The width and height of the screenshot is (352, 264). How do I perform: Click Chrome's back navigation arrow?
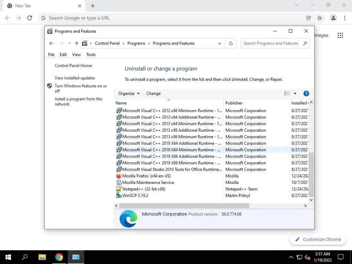tap(8, 18)
